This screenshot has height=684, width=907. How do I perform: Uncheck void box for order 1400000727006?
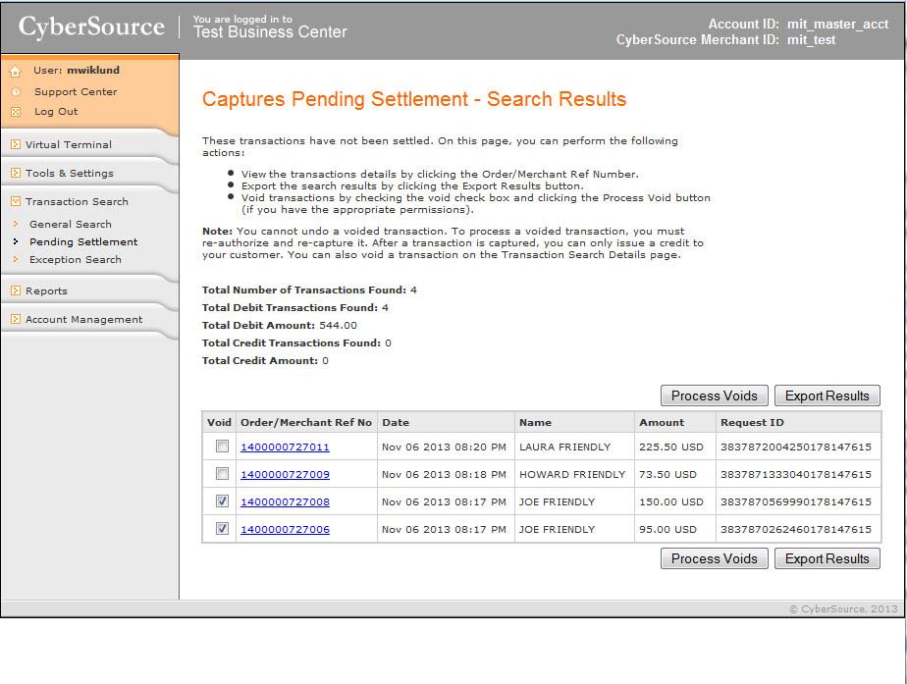point(222,529)
